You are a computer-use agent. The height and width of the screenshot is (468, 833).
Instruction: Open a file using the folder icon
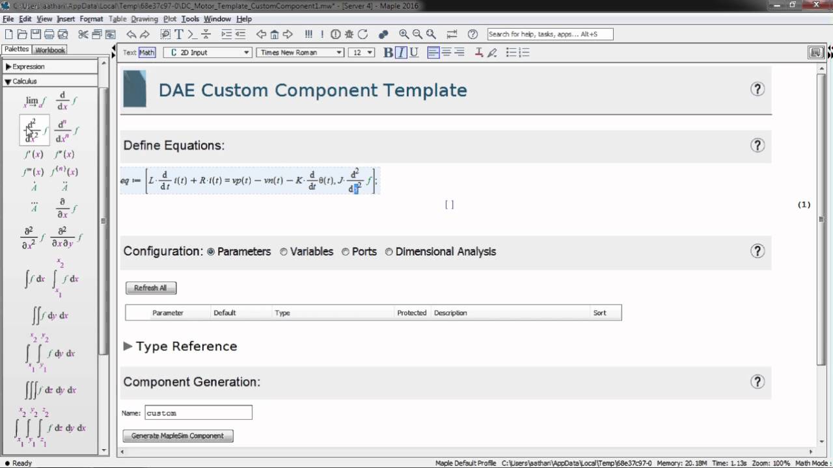tap(22, 34)
